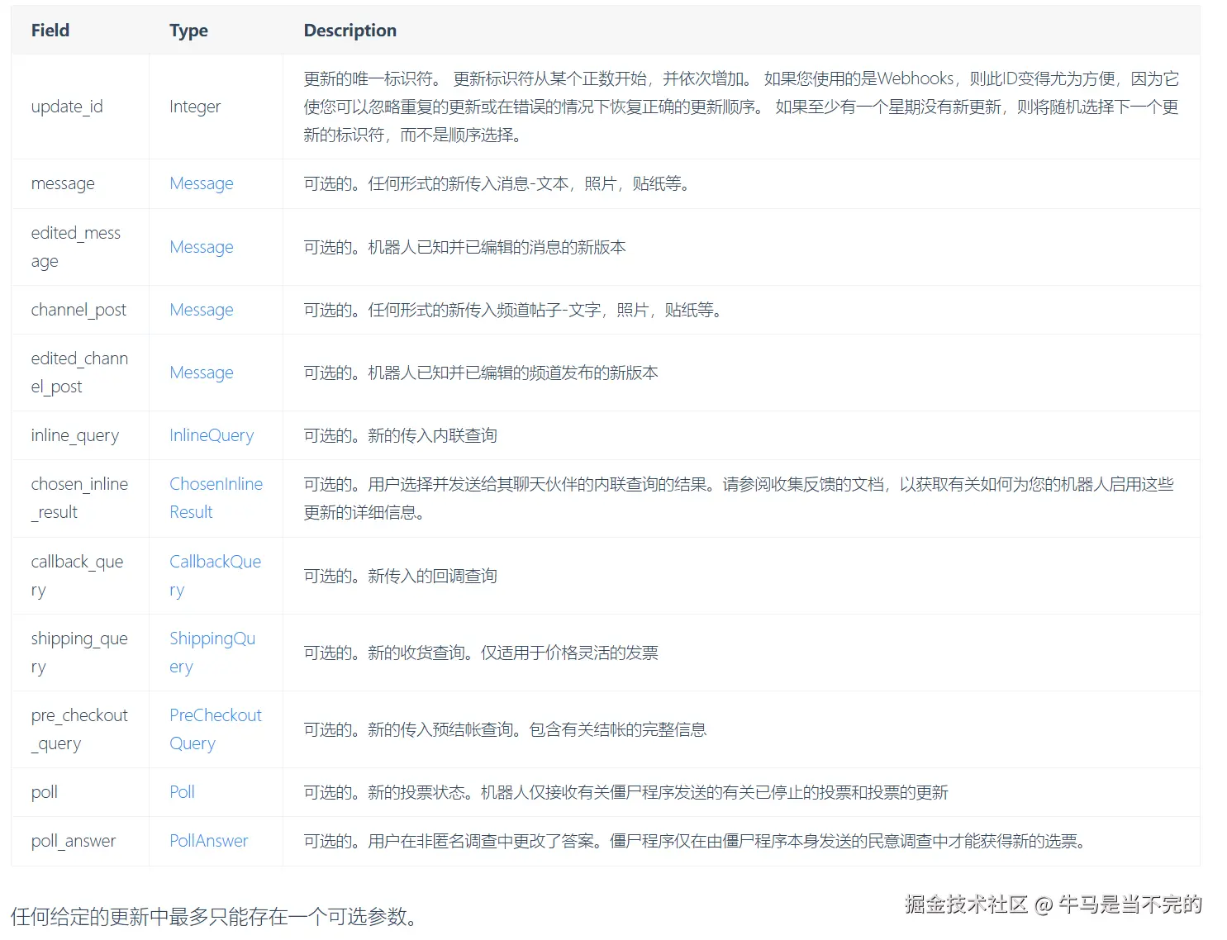Open Message link in channel_post row
Screen dimensions: 1227x940
pyautogui.click(x=202, y=310)
